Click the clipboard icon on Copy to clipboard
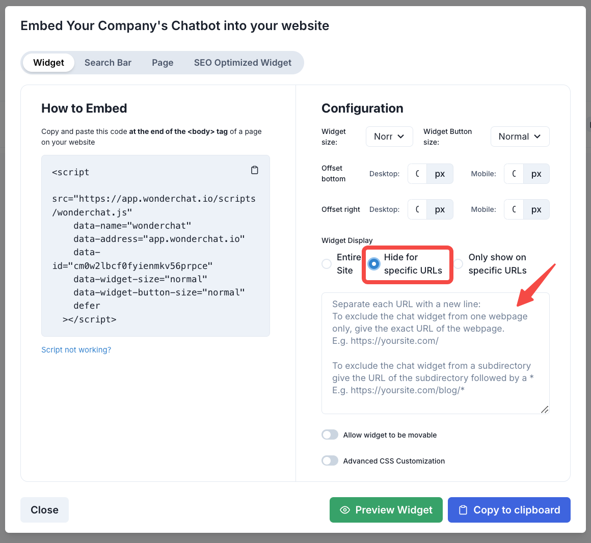Screen dimensions: 591x543 coord(463,510)
